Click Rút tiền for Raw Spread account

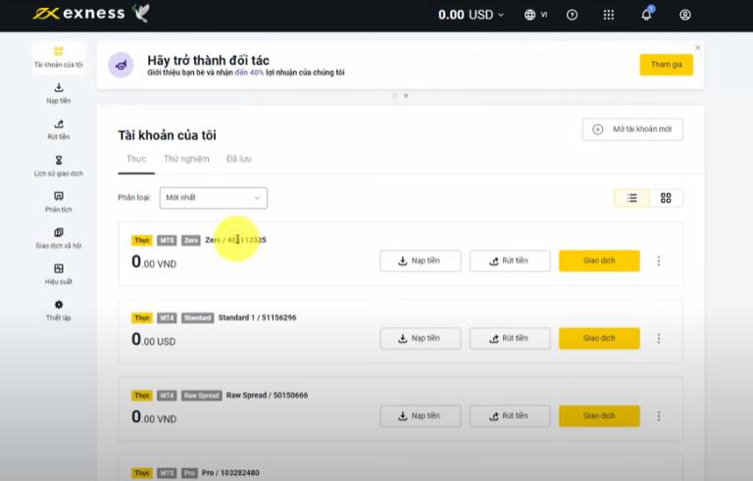(x=510, y=415)
